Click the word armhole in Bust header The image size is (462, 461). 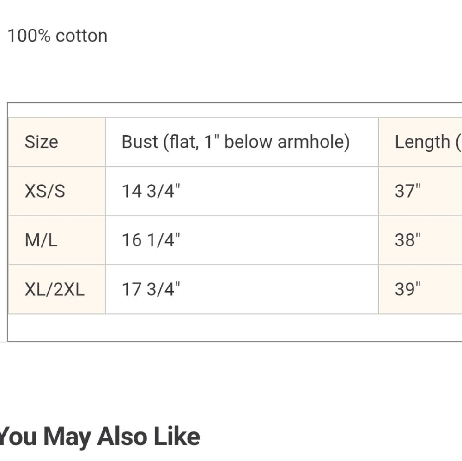coord(314,142)
